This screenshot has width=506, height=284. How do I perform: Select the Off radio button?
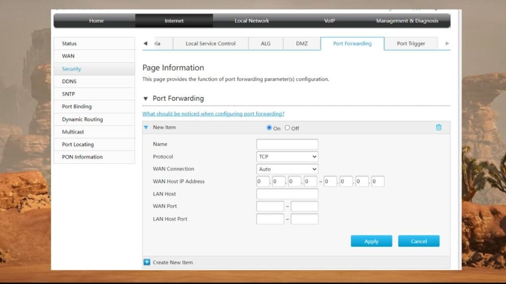pos(288,128)
